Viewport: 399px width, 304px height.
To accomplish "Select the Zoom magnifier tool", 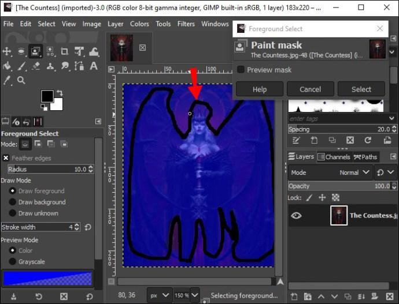I will (x=21, y=80).
